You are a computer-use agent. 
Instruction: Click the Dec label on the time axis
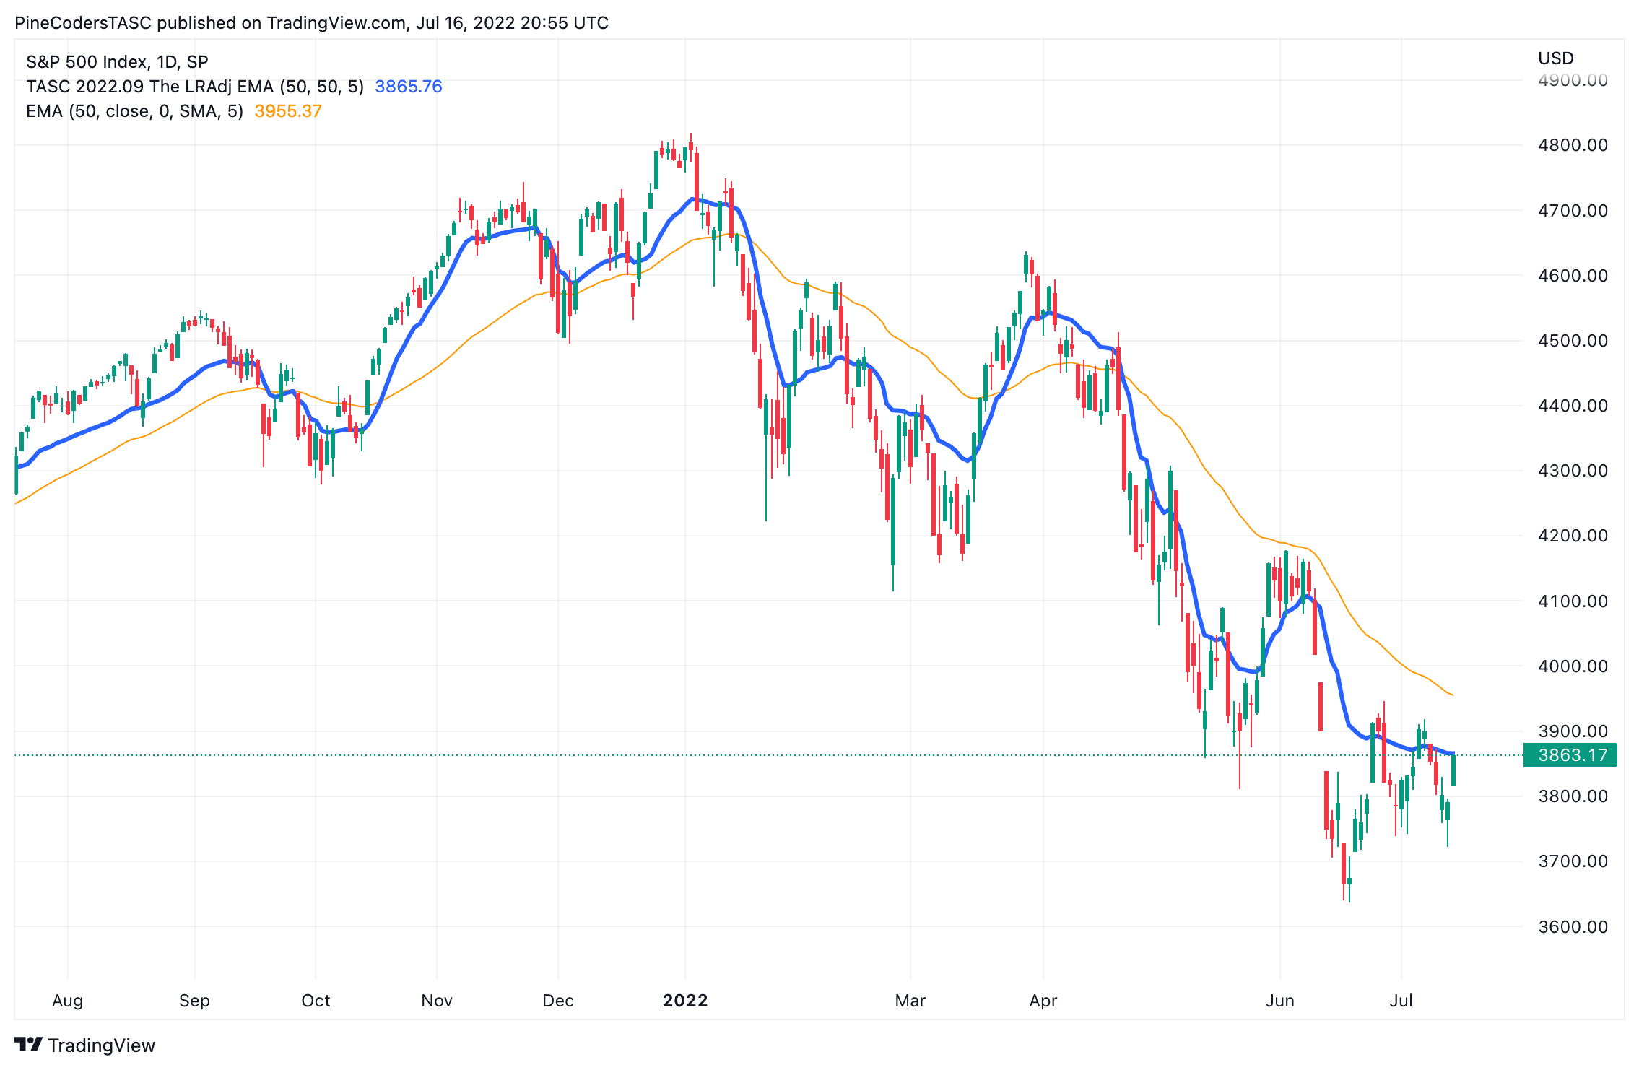click(x=558, y=1001)
